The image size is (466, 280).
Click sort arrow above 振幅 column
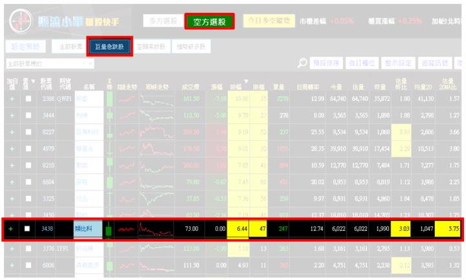[246, 81]
